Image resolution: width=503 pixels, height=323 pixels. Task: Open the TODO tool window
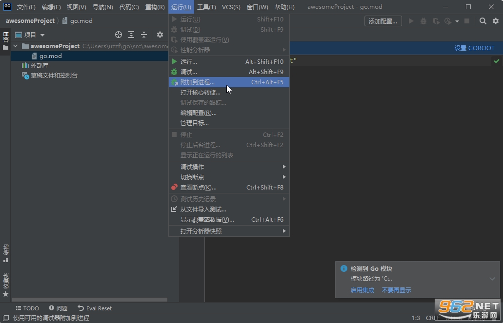[28, 308]
